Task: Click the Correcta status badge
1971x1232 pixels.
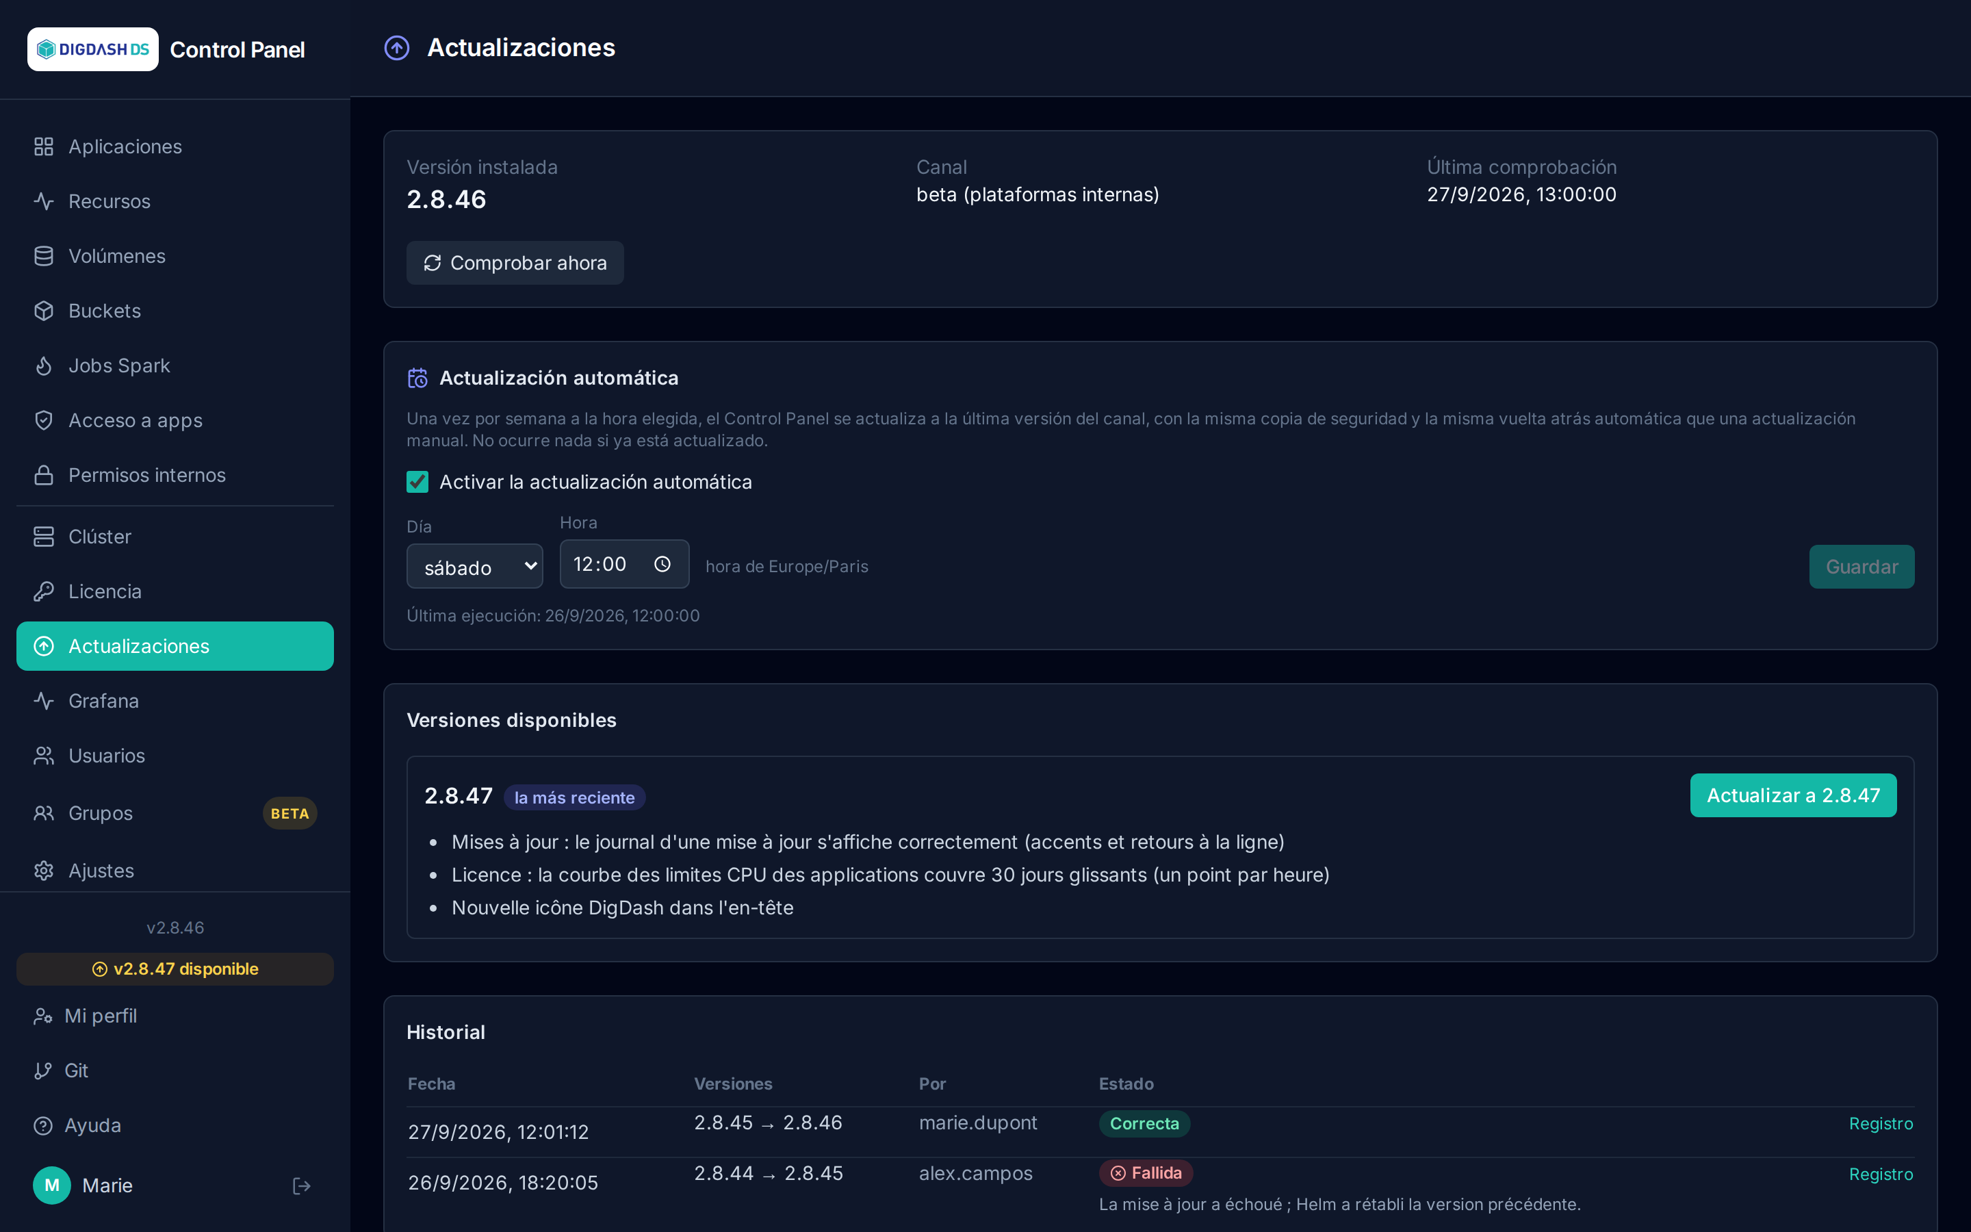Action: click(x=1144, y=1124)
